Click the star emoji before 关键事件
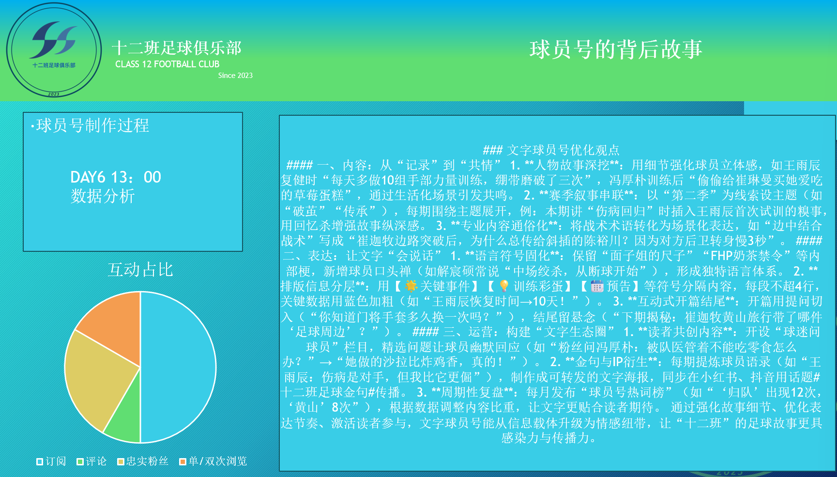This screenshot has height=477, width=837. pyautogui.click(x=411, y=286)
